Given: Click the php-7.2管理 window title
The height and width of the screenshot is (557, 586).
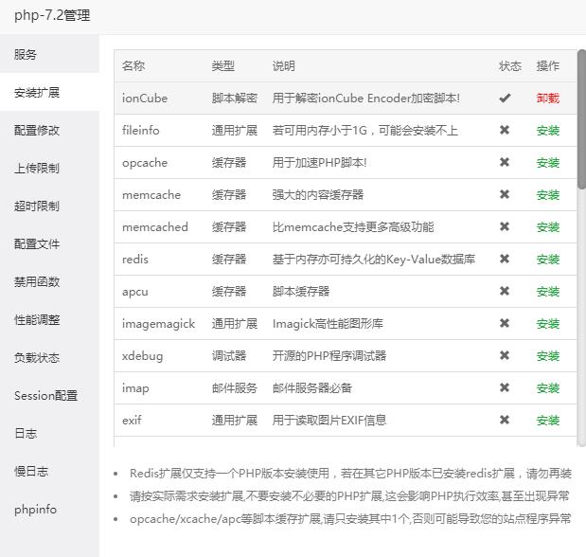Looking at the screenshot, I should click(52, 16).
